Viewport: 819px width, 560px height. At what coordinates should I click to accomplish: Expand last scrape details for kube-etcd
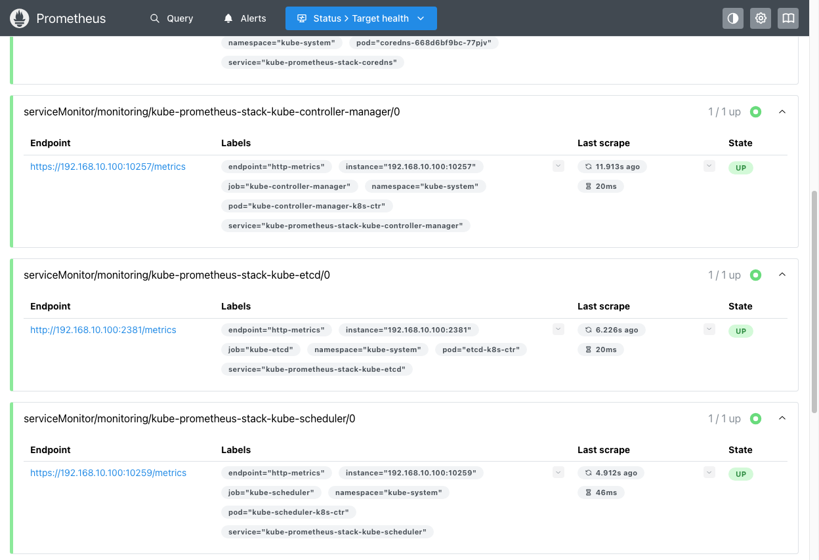point(709,329)
